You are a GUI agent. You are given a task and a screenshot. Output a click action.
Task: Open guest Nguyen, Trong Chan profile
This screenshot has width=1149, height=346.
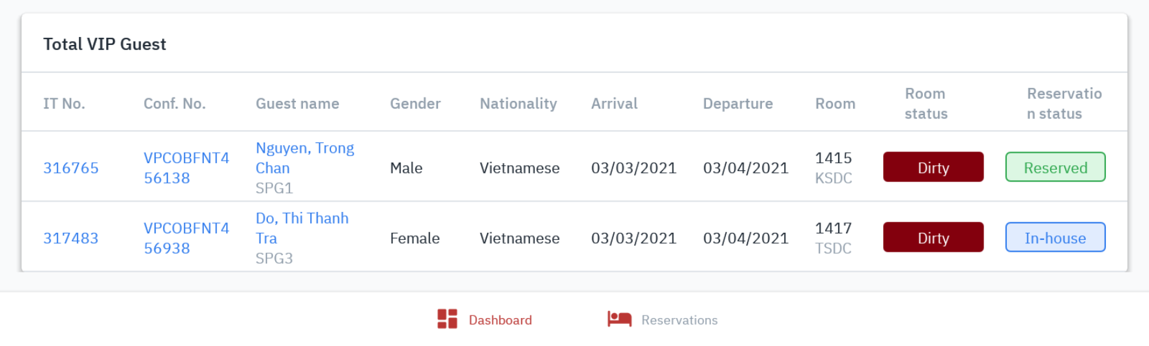pyautogui.click(x=304, y=158)
